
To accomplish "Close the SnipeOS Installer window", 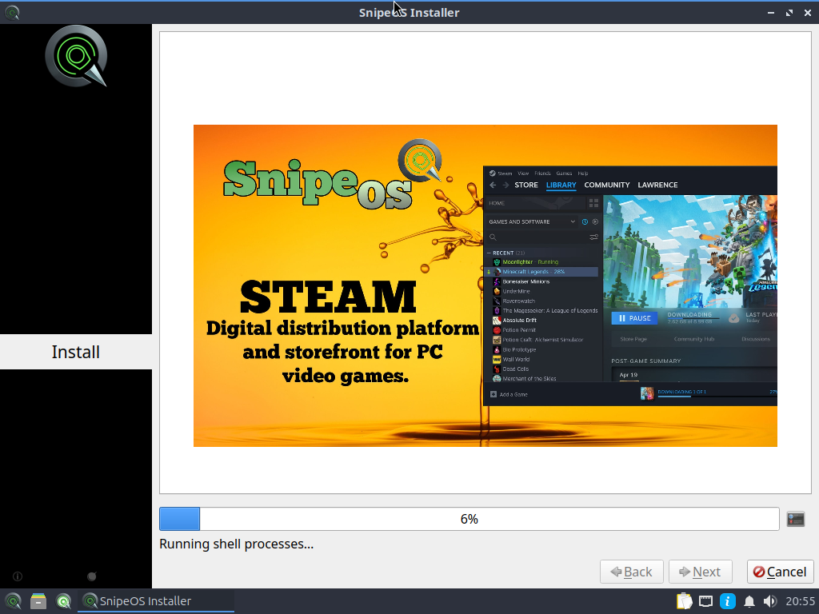I will 808,13.
